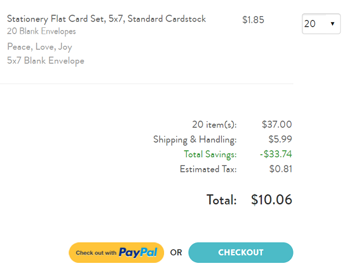Viewport: 352px width, 275px height.
Task: Click the Shipping & Handling label
Action: point(195,139)
